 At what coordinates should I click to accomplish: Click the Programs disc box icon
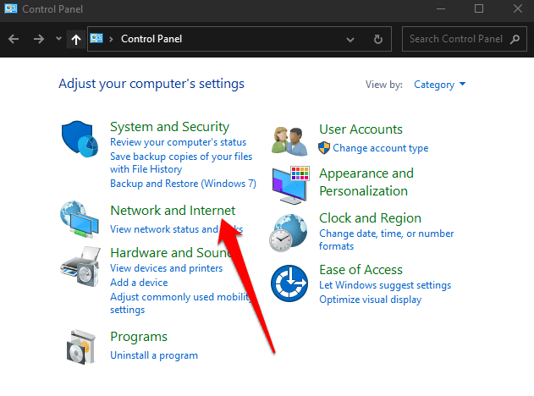[x=81, y=345]
